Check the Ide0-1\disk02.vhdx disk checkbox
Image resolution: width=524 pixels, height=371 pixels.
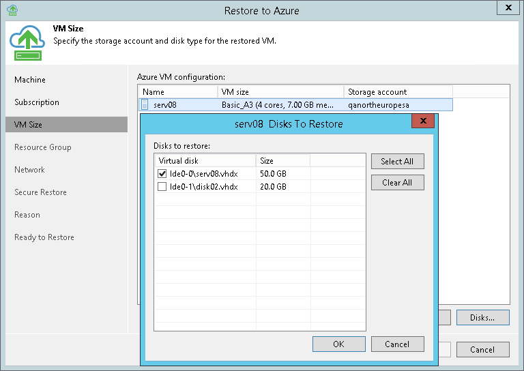tap(162, 186)
